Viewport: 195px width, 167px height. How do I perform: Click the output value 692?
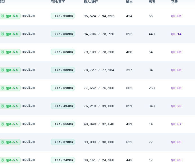(129, 34)
